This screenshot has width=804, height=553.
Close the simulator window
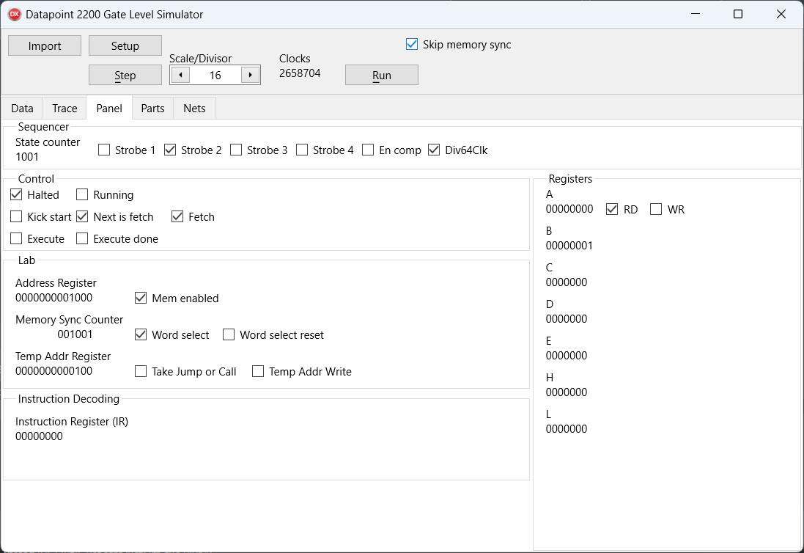point(781,14)
